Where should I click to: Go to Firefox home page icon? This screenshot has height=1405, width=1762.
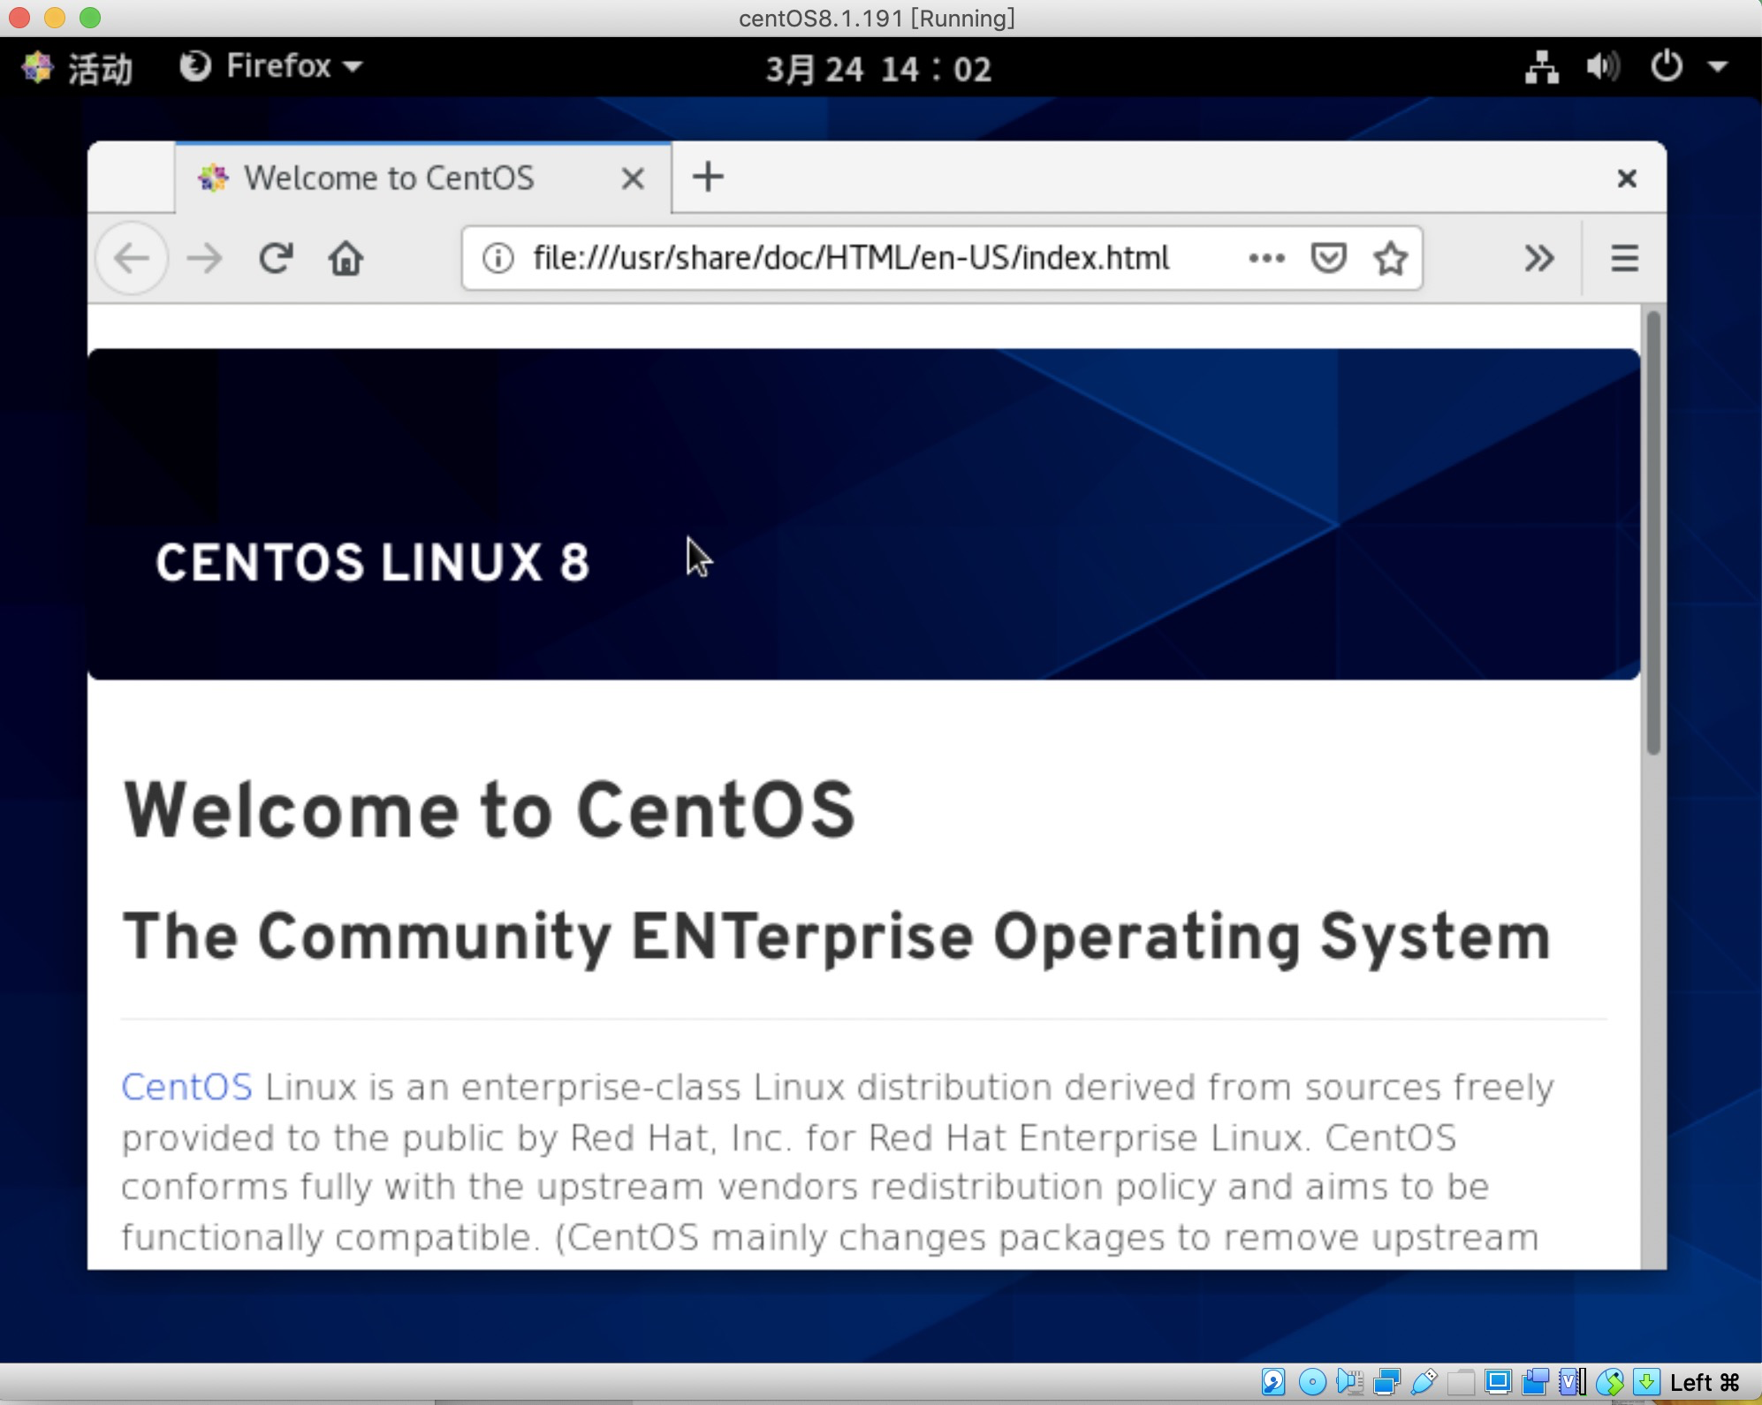coord(346,259)
